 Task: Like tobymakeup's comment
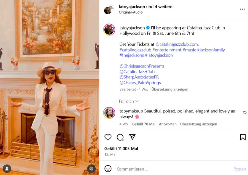[x=244, y=113]
